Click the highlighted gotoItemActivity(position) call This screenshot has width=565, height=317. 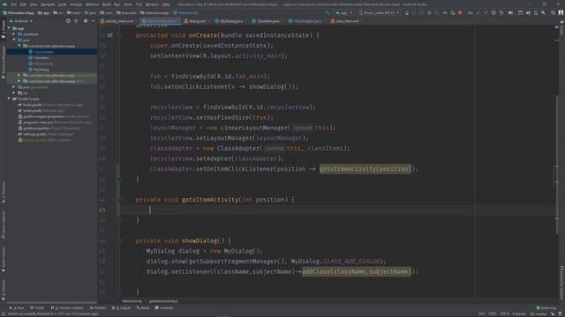365,169
